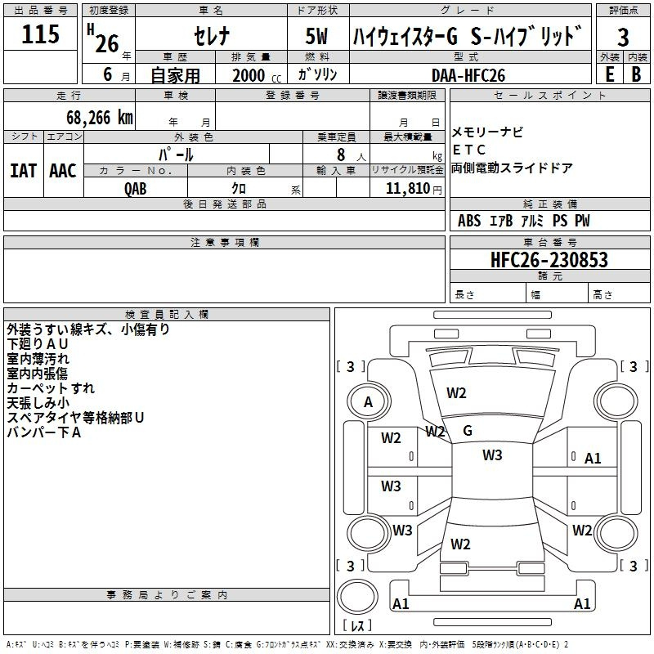Image resolution: width=654 pixels, height=654 pixels.
Task: Click windshield mark G
Action: 468,431
